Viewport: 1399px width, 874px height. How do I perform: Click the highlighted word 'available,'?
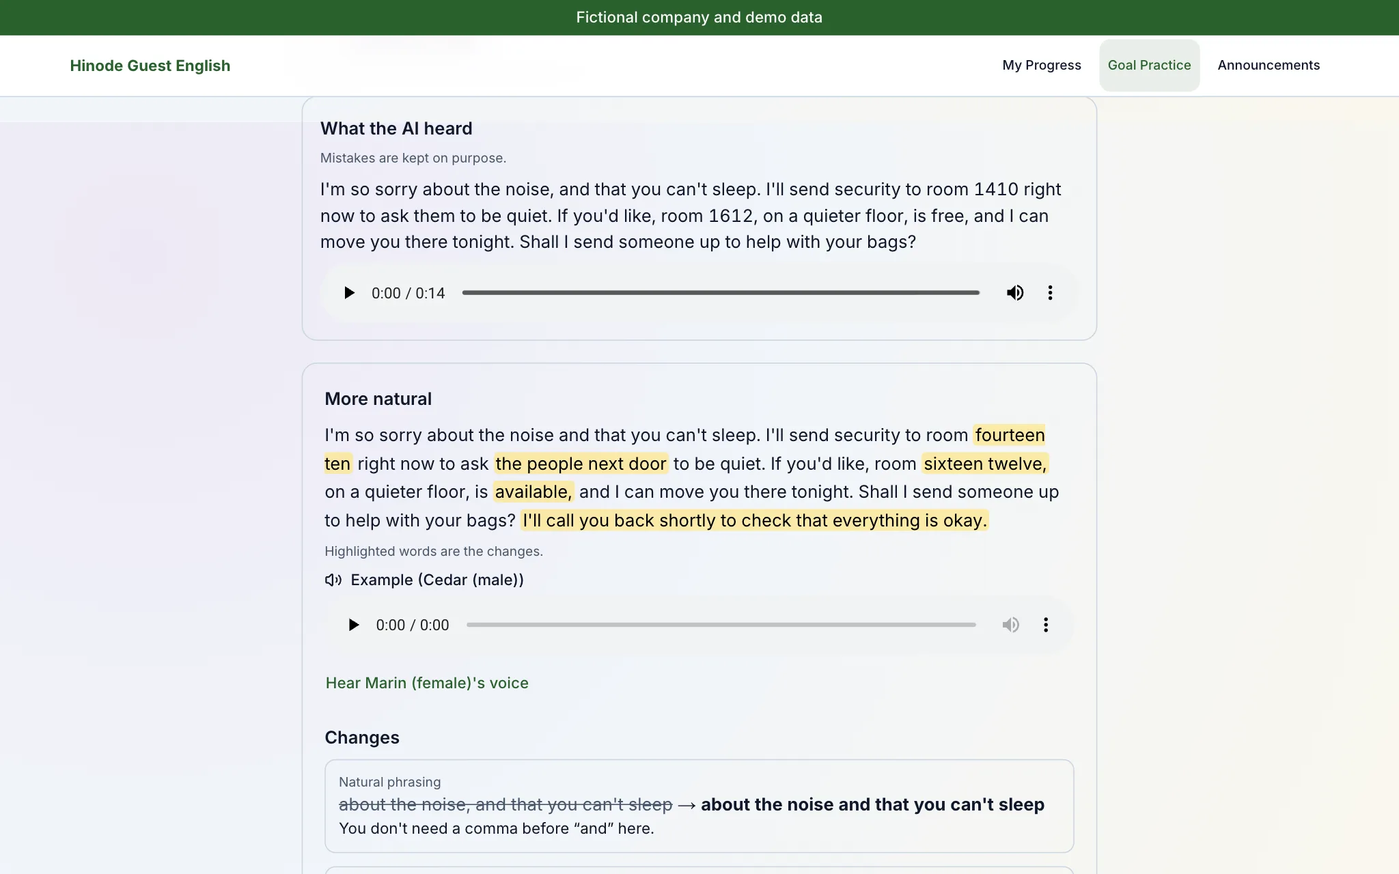click(x=533, y=492)
